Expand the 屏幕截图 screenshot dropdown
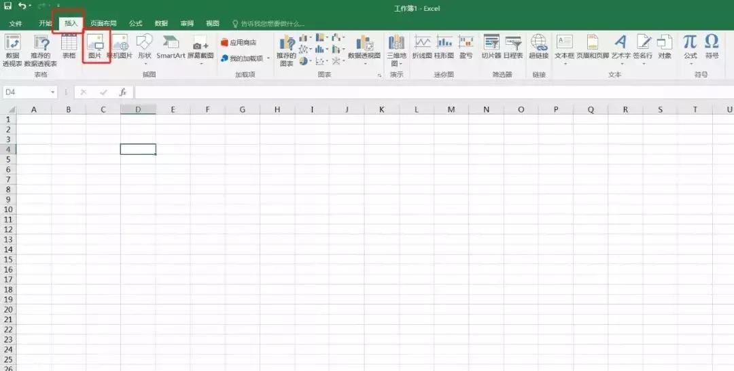The width and height of the screenshot is (734, 371). click(x=200, y=63)
